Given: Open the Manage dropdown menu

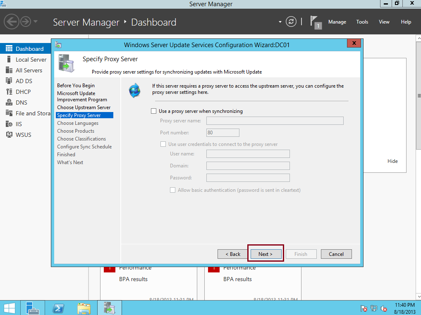Looking at the screenshot, I should pyautogui.click(x=337, y=21).
